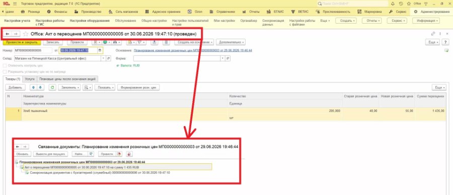Click the standalone red mark icon in related documents

click(129, 154)
